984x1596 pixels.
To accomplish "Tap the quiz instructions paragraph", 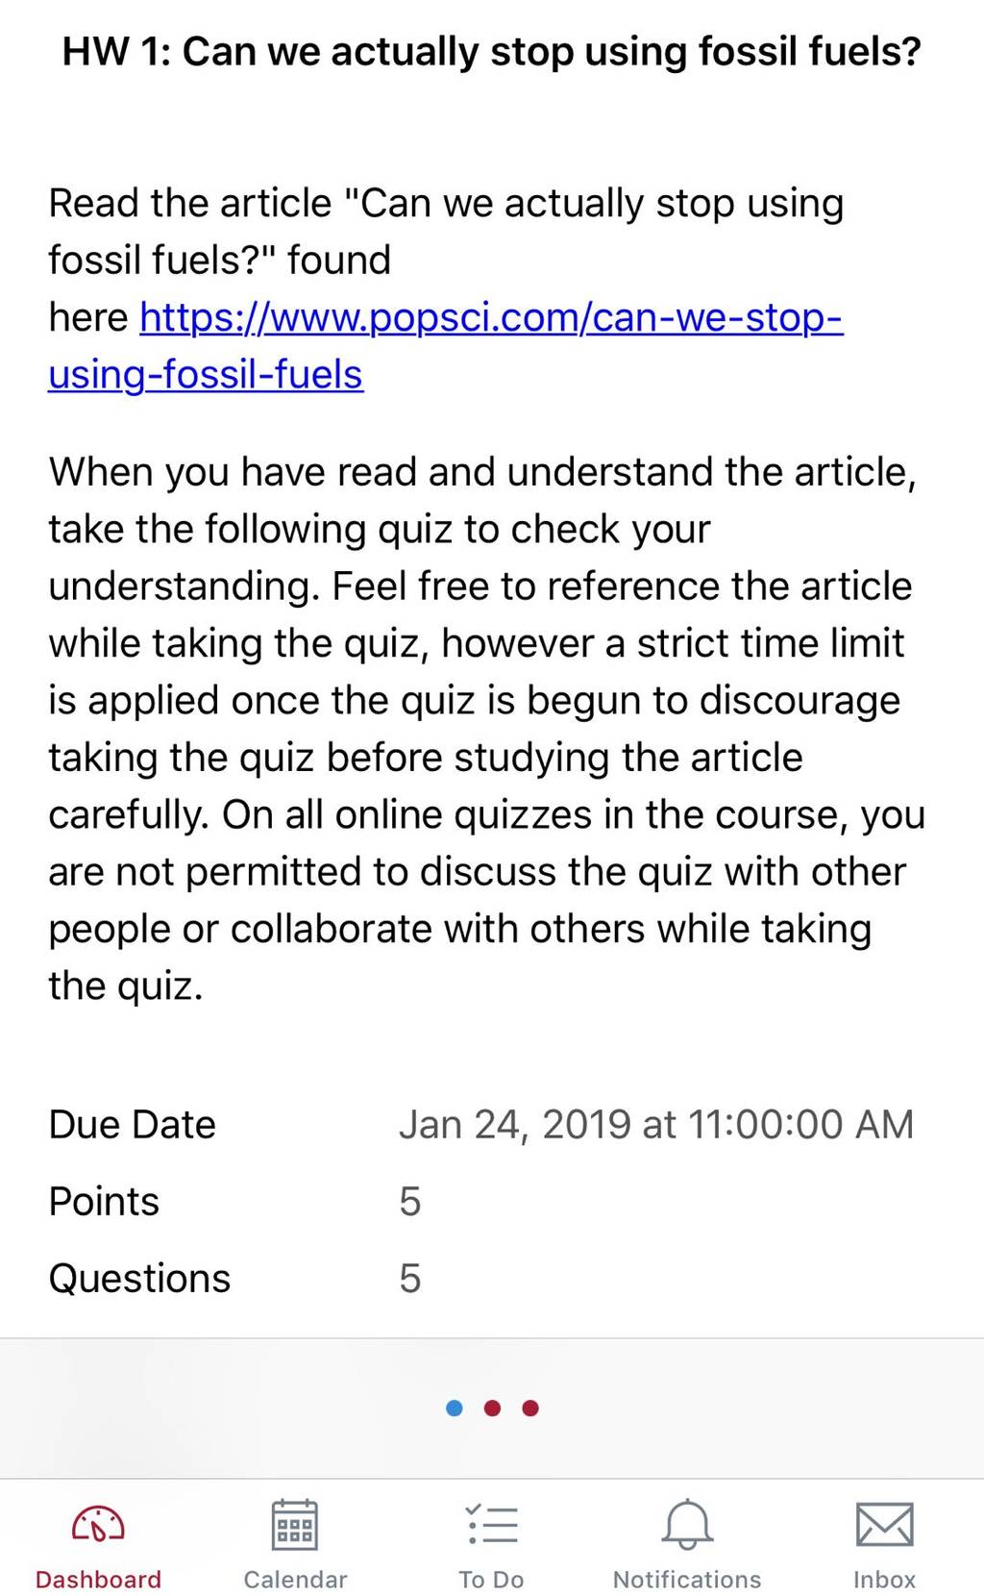I will pyautogui.click(x=487, y=729).
